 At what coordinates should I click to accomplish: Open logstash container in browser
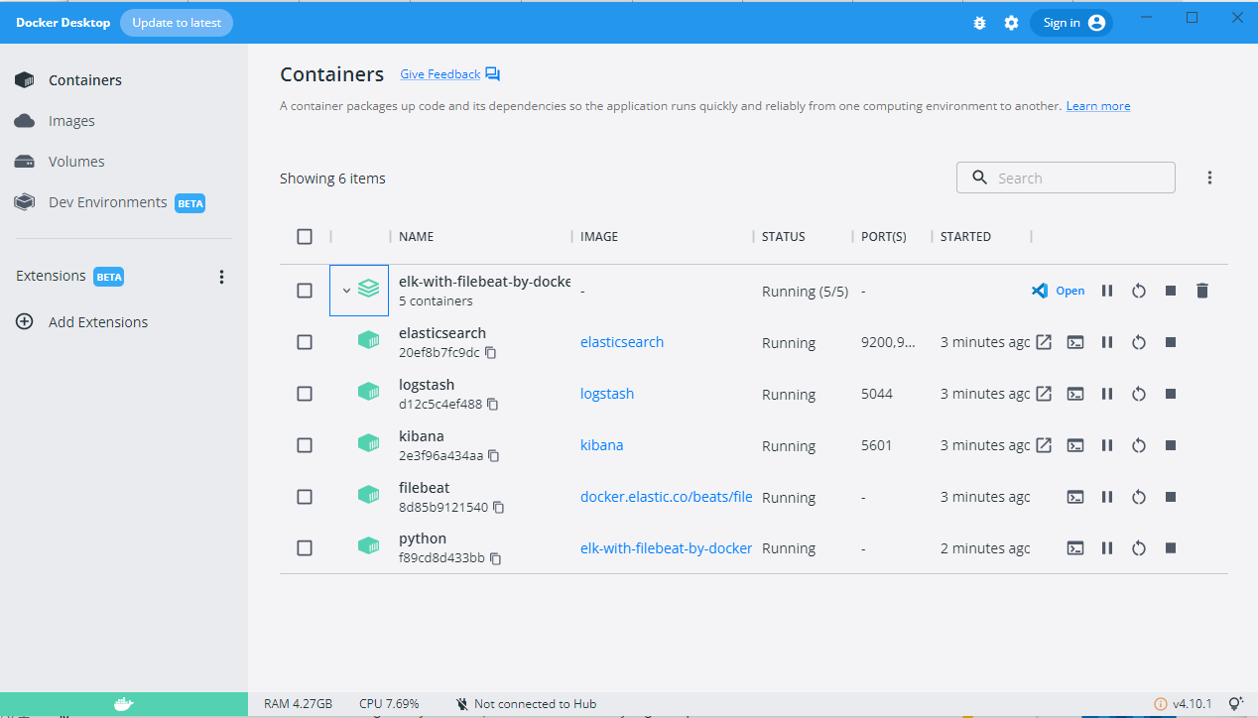coord(1044,394)
